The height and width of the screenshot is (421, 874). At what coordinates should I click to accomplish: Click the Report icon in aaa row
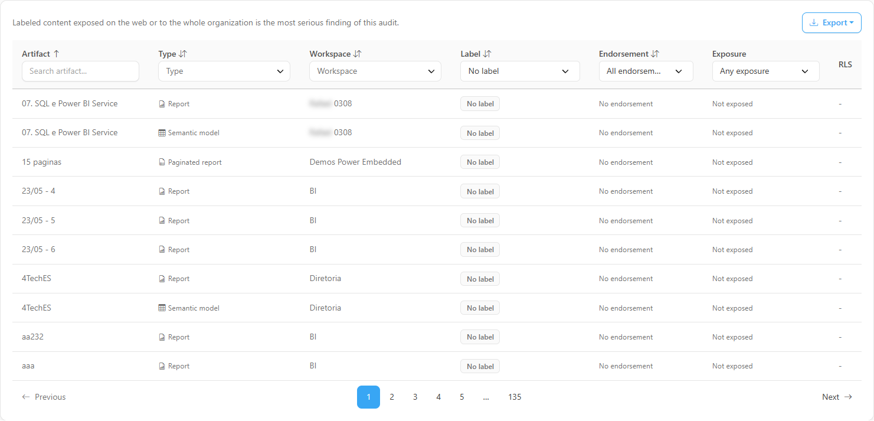coord(162,366)
